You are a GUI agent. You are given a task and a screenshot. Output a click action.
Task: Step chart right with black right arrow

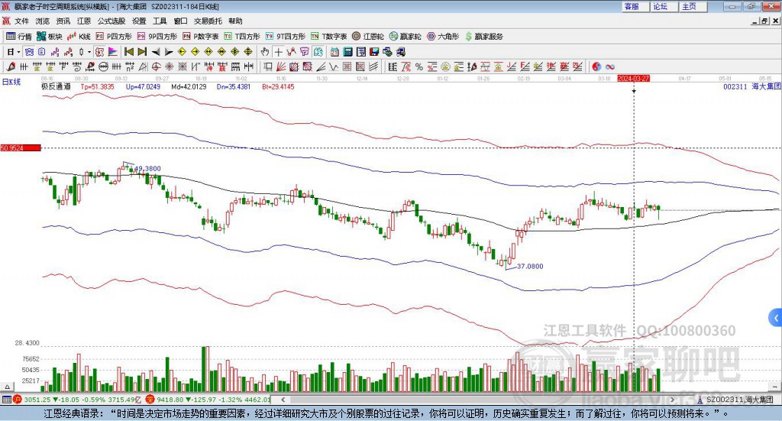(169, 52)
